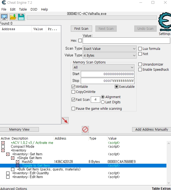Enable Inventory: Edit Quantity script
Image resolution: width=171 pixels, height=190 pixels.
tap(8, 173)
